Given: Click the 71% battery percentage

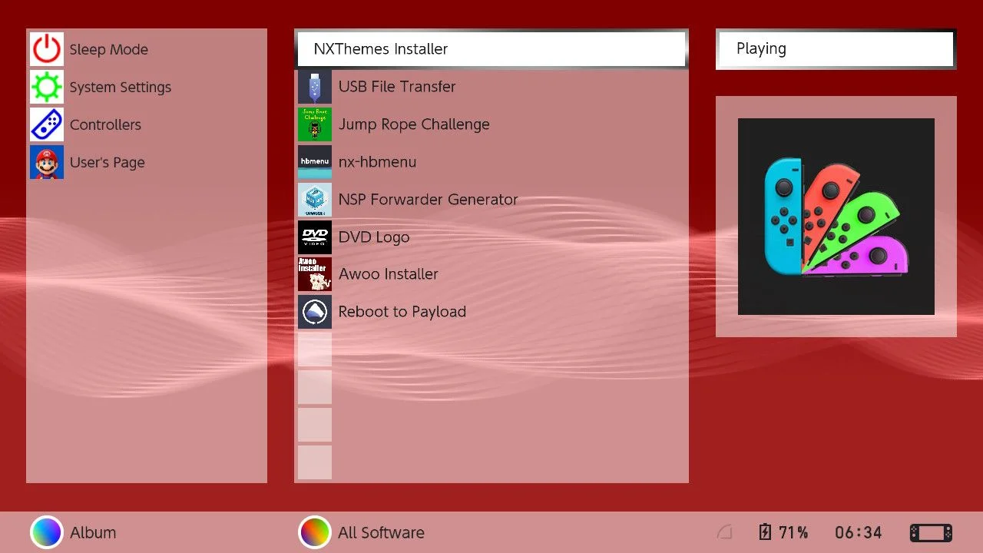Looking at the screenshot, I should click(x=793, y=532).
